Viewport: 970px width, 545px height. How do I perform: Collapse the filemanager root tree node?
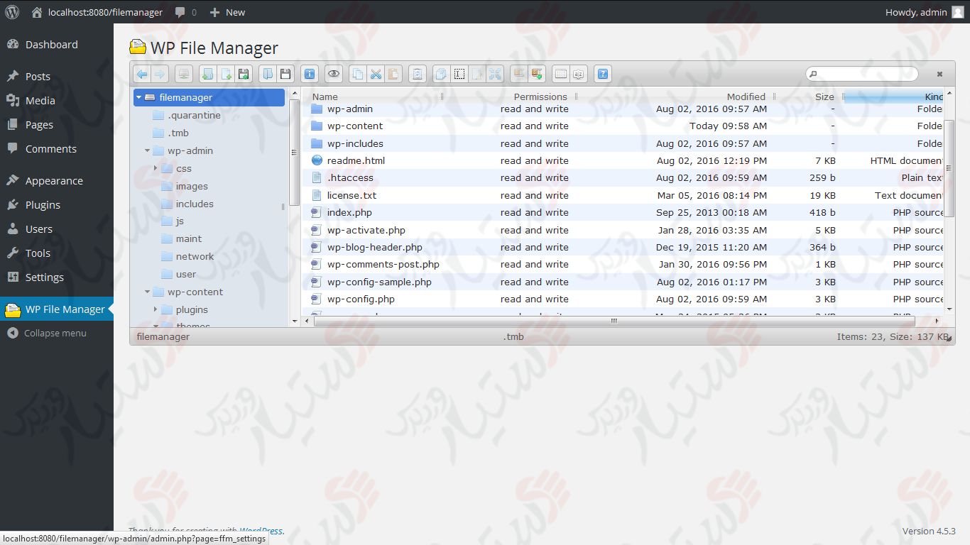coord(138,97)
